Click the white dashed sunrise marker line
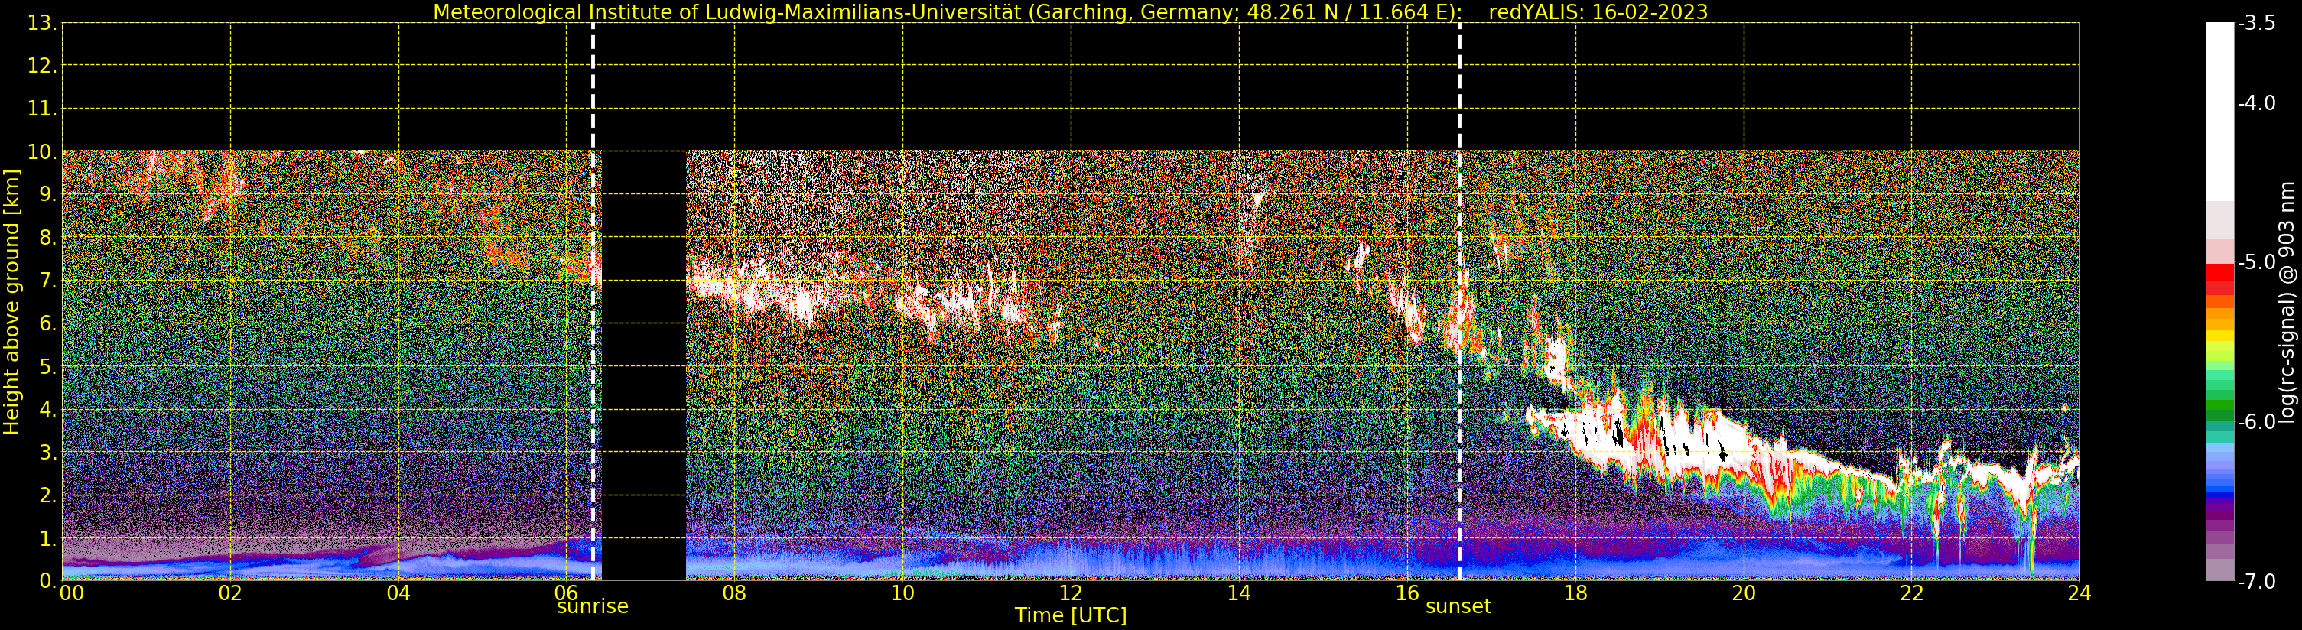The image size is (2302, 630). coord(593,302)
